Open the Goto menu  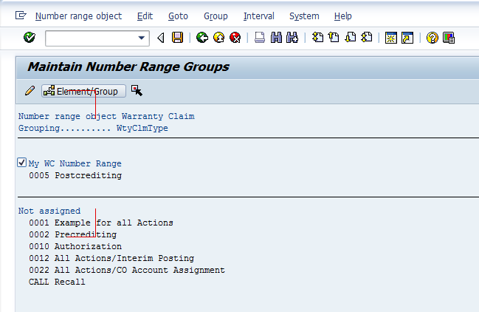point(178,16)
